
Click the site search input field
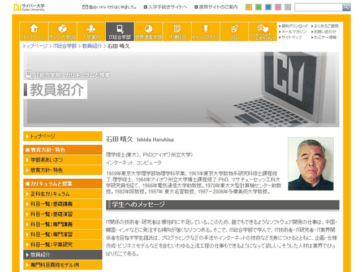click(x=317, y=7)
